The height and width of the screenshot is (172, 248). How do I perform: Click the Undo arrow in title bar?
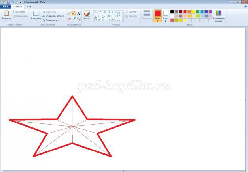[13, 2]
